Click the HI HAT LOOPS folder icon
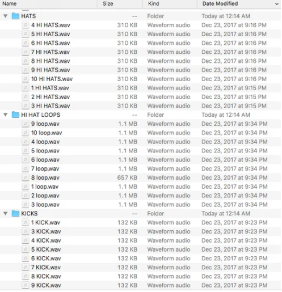Viewport: 282px width, 292px height. click(x=15, y=115)
